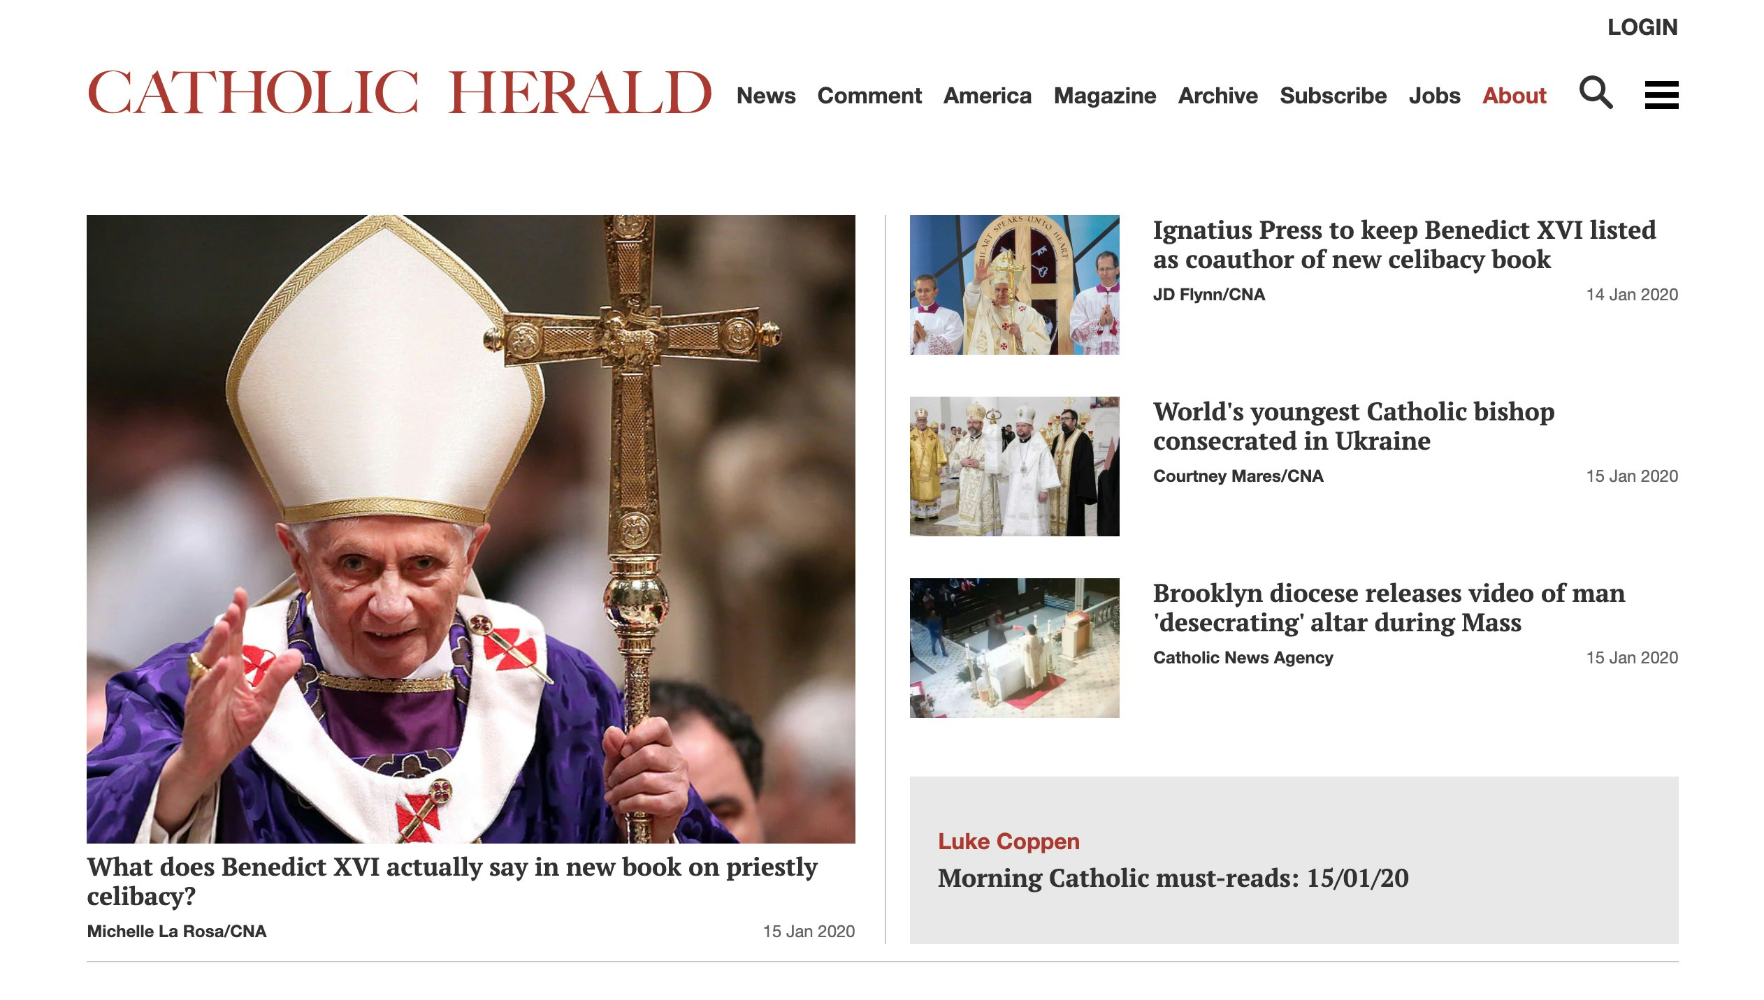Open the search magnifier icon
This screenshot has height=1000, width=1764.
tap(1596, 93)
